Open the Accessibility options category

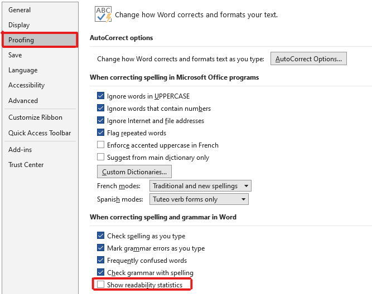pyautogui.click(x=26, y=85)
